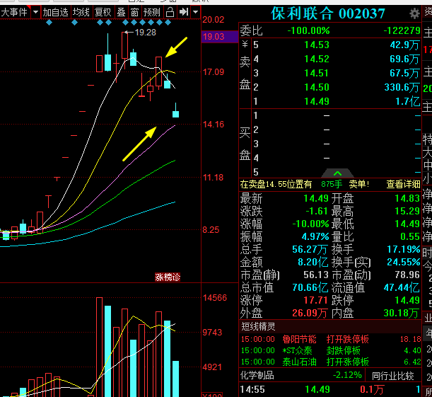Click the 总市值 70.66亿 market cap
Screen dimensions: 432x397
310,287
